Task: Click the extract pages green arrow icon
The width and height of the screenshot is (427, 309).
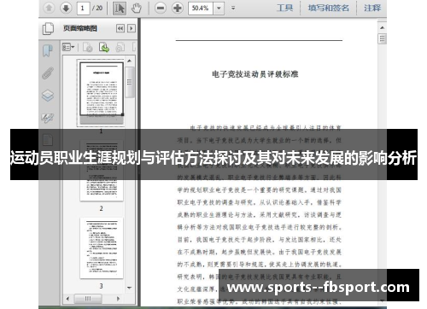Action: (x=104, y=47)
